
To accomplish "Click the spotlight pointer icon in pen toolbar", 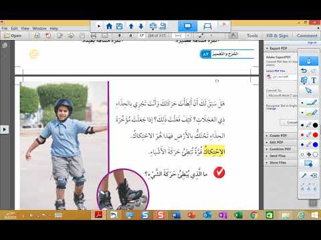I will 304,175.
